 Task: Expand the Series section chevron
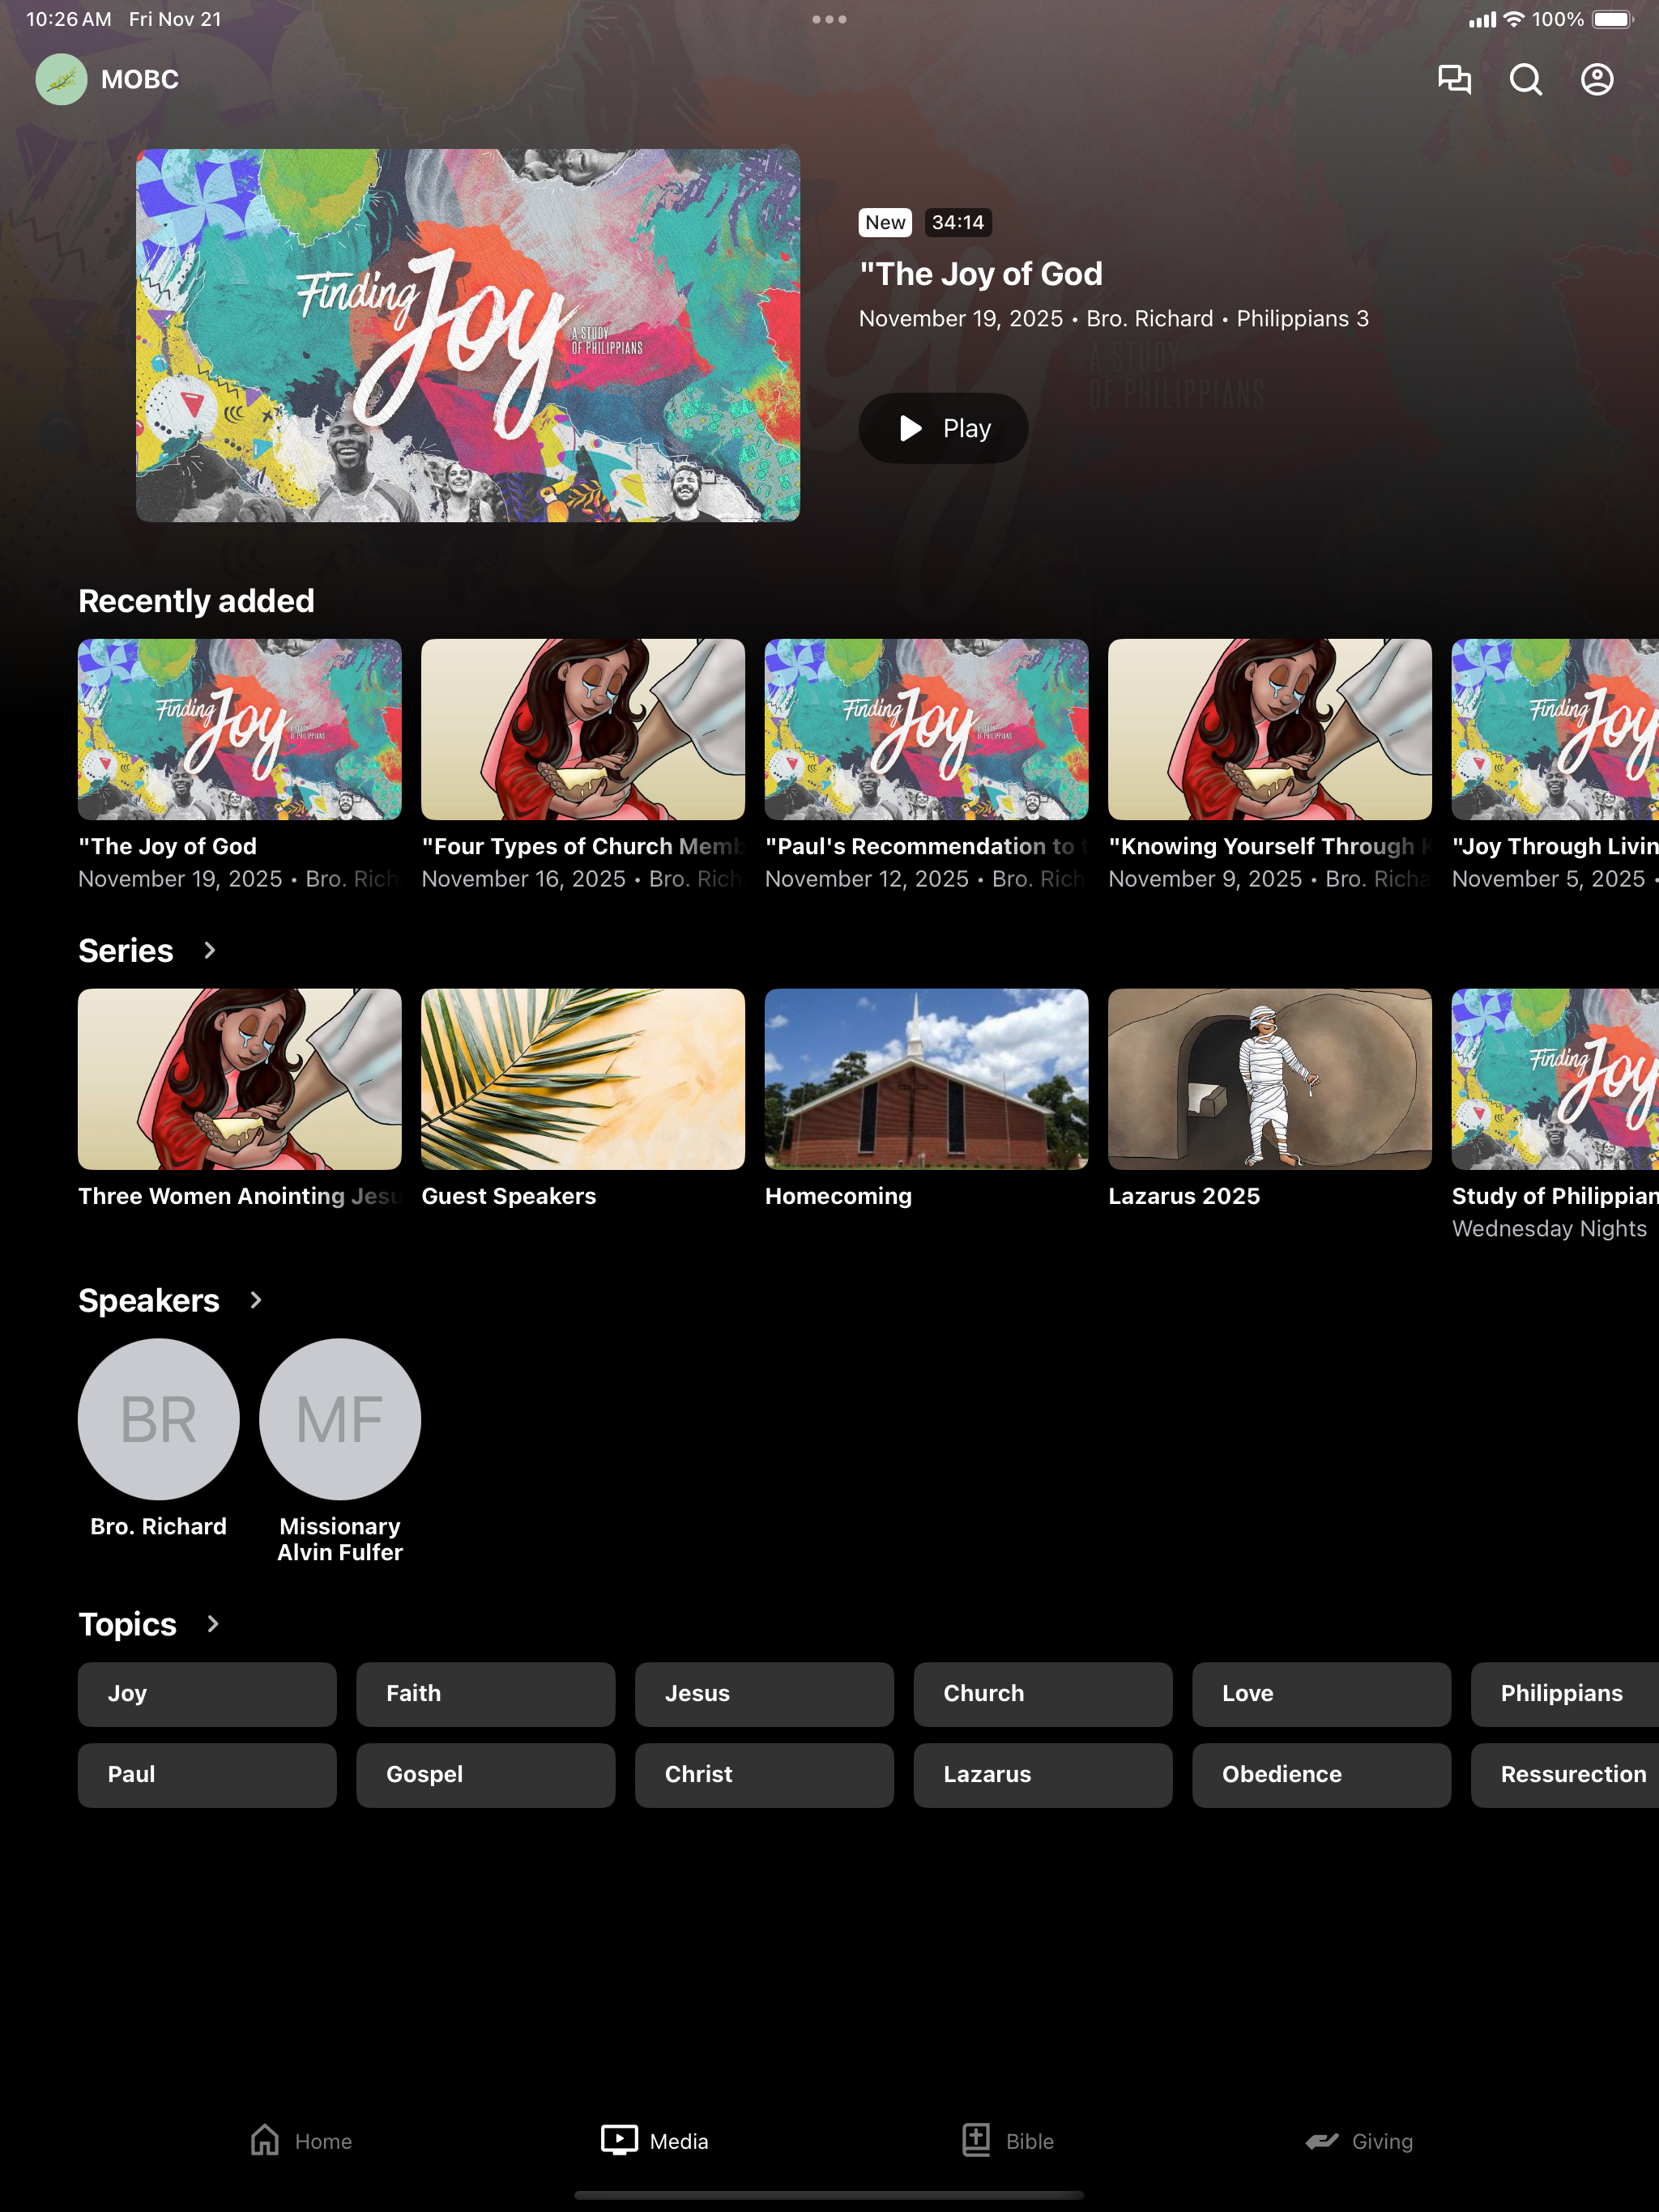[209, 950]
